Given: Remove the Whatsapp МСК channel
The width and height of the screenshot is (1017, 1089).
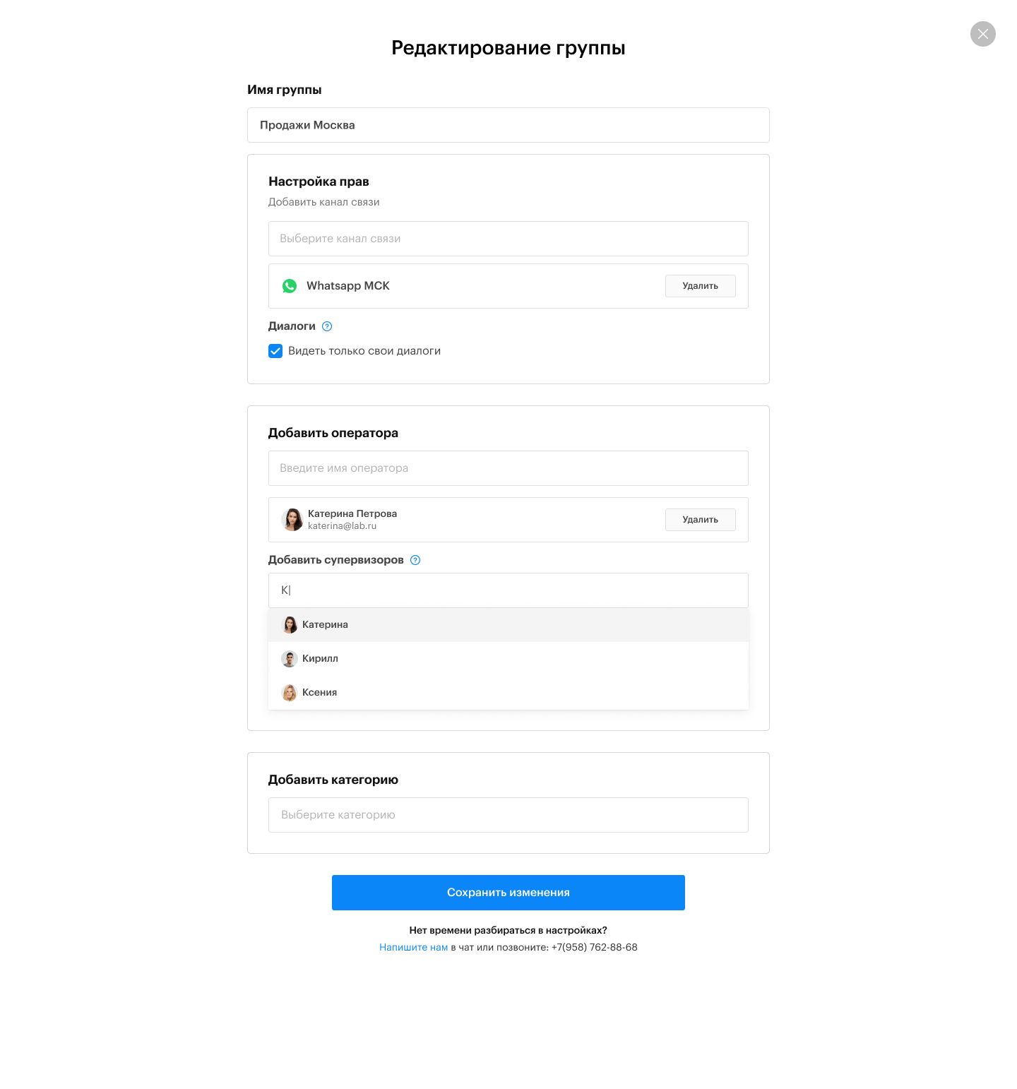Looking at the screenshot, I should point(700,286).
